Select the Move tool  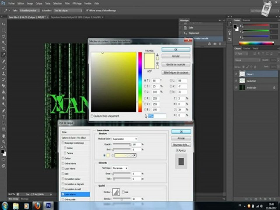point(3,24)
